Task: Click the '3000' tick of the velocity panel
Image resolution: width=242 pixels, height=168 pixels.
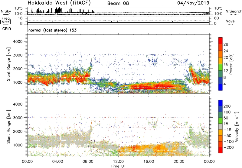Action: click(x=18, y=118)
